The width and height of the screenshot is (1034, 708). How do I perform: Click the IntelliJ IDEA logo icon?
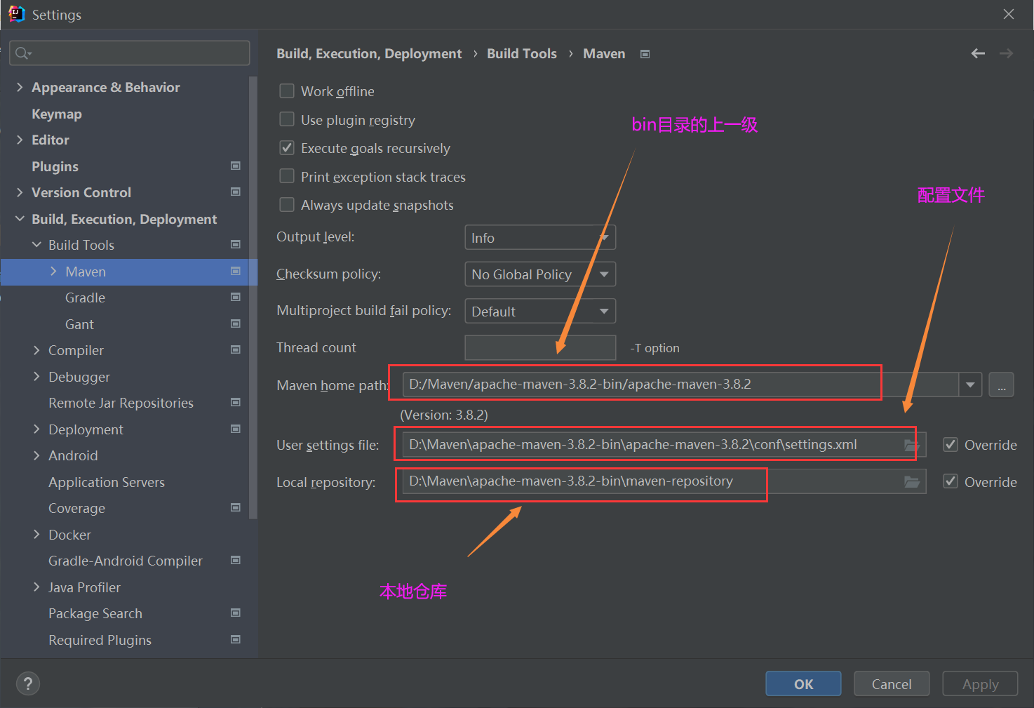click(16, 14)
